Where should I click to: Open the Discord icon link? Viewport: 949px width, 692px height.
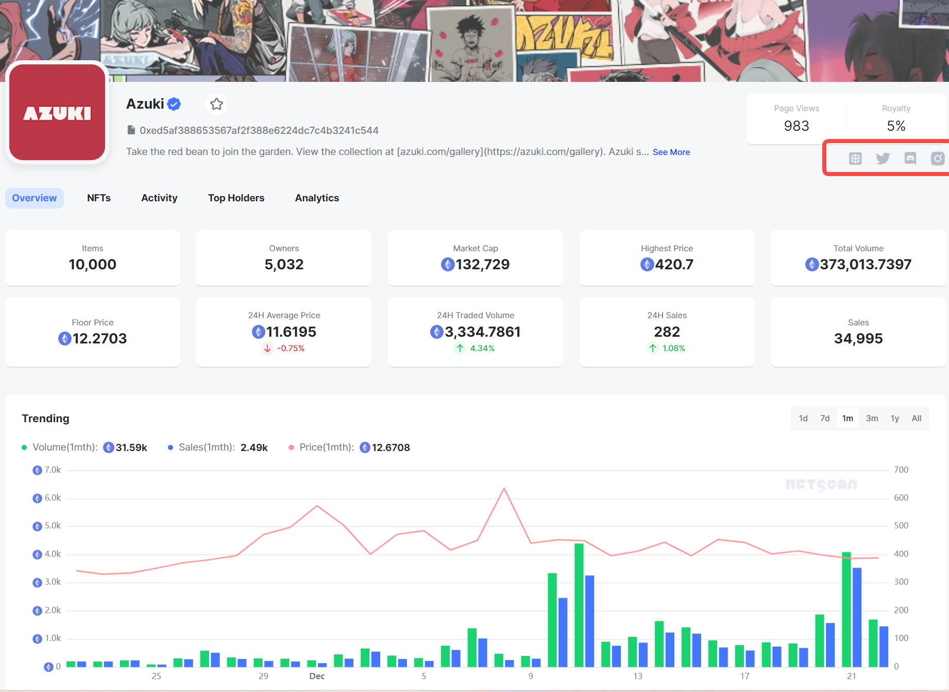tap(910, 159)
